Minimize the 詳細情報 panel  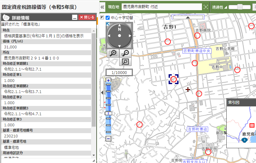pos(74,18)
